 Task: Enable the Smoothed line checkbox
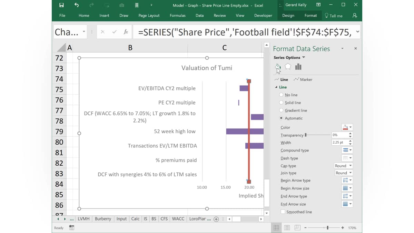pos(283,212)
